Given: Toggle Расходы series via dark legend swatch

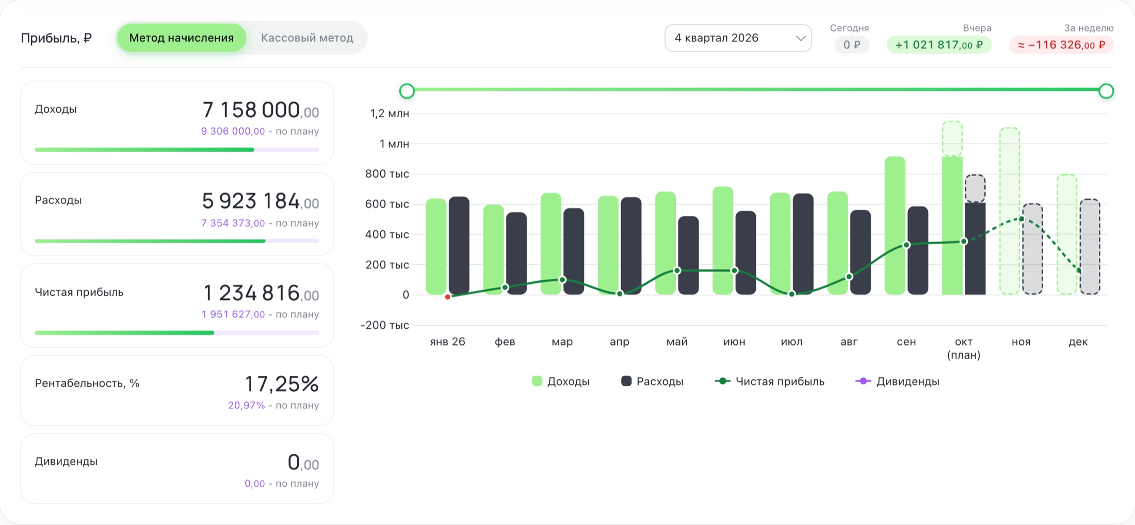Looking at the screenshot, I should coord(626,381).
